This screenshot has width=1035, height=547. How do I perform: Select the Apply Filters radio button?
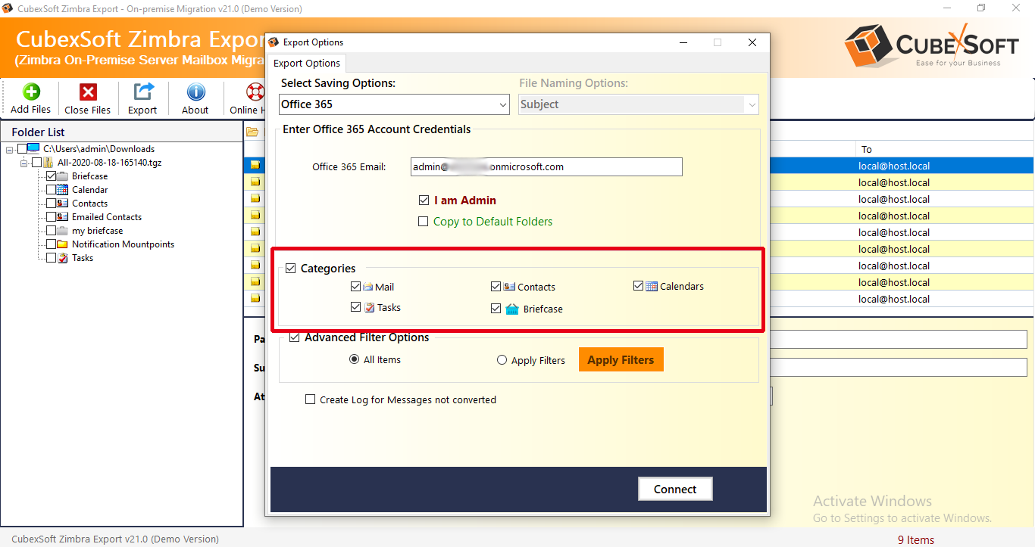click(x=502, y=360)
